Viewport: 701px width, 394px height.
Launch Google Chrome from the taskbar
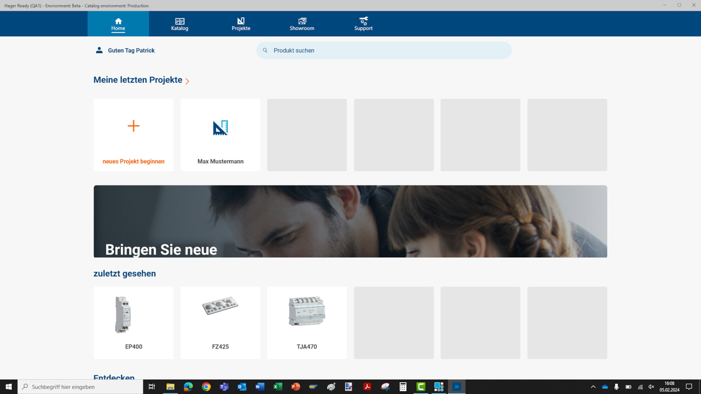[206, 387]
